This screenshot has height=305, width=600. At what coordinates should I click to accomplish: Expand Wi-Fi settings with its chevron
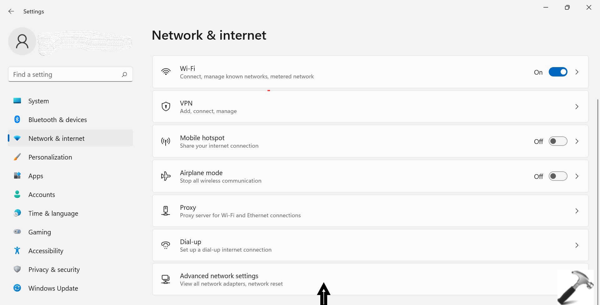pyautogui.click(x=577, y=72)
